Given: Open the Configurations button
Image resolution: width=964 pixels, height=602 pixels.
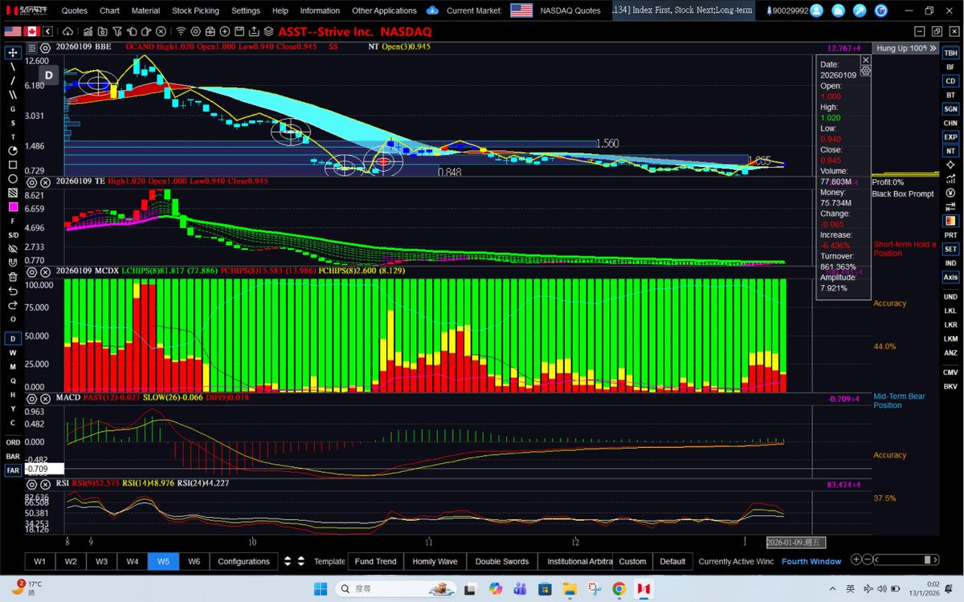Looking at the screenshot, I should (243, 561).
